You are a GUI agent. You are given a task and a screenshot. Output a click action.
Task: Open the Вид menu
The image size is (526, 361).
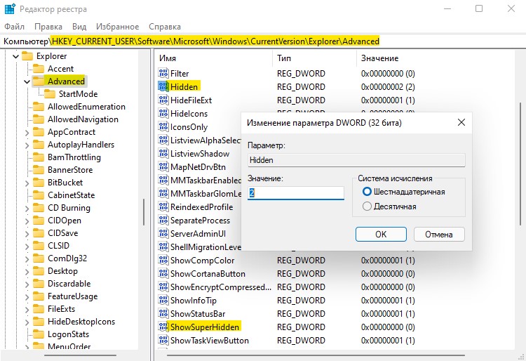pyautogui.click(x=79, y=27)
